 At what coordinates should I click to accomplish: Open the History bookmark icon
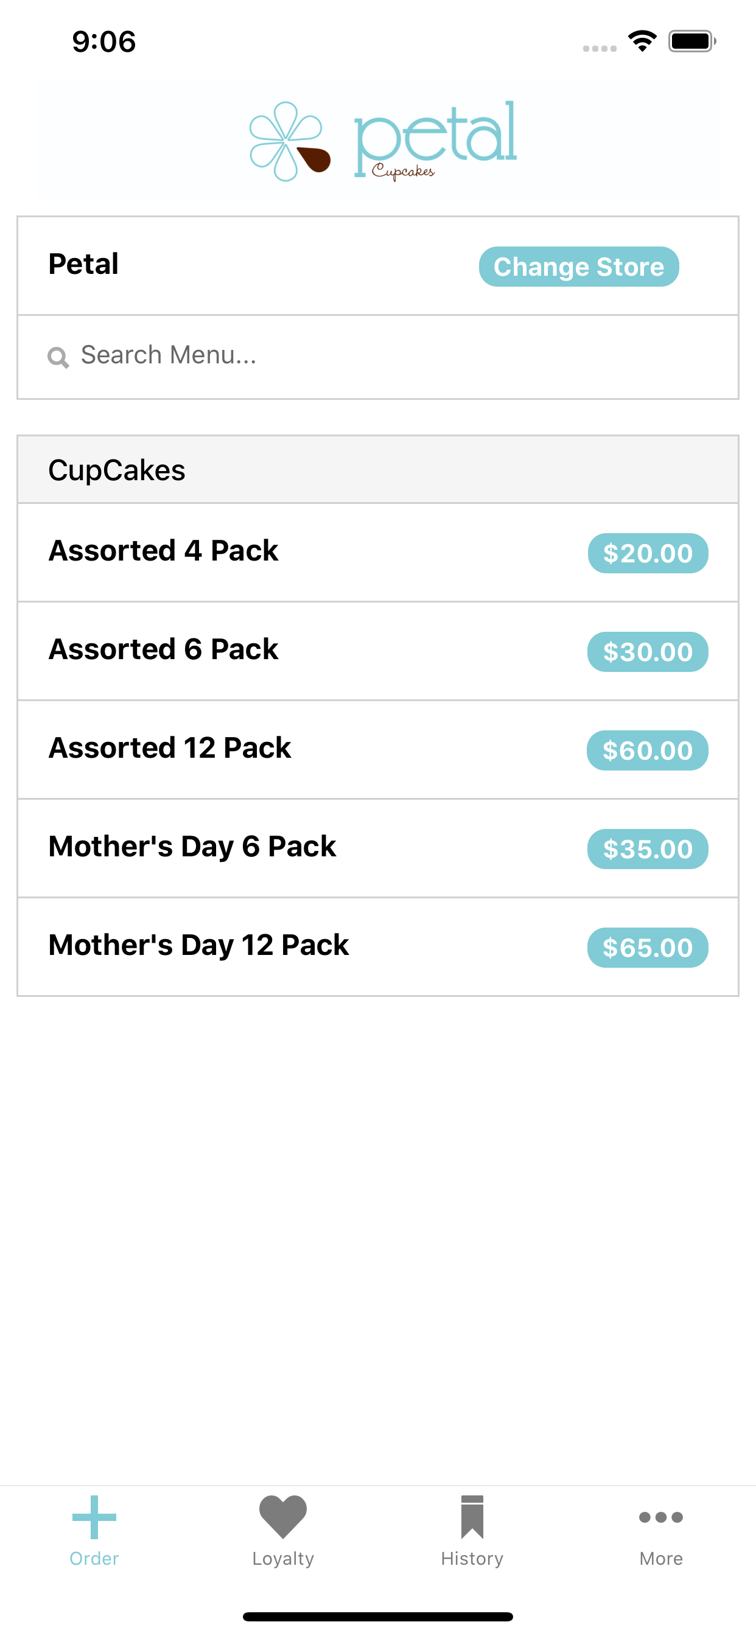pyautogui.click(x=472, y=1517)
